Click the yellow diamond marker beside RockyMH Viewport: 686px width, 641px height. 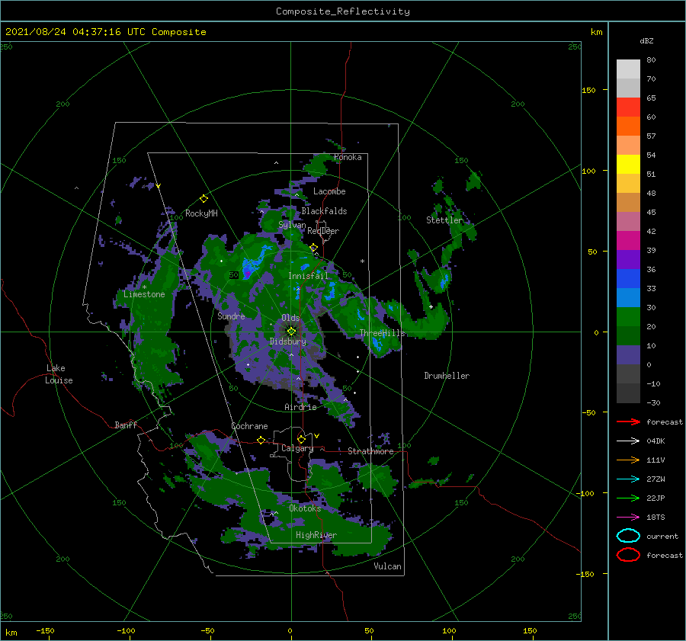click(204, 199)
